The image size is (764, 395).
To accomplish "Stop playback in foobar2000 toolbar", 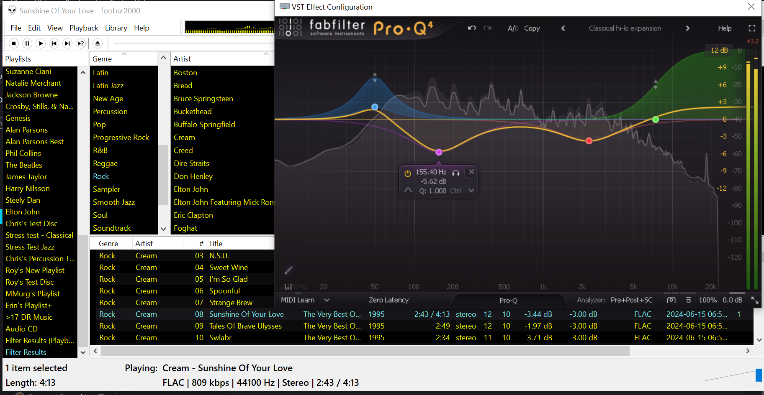I will click(x=14, y=43).
